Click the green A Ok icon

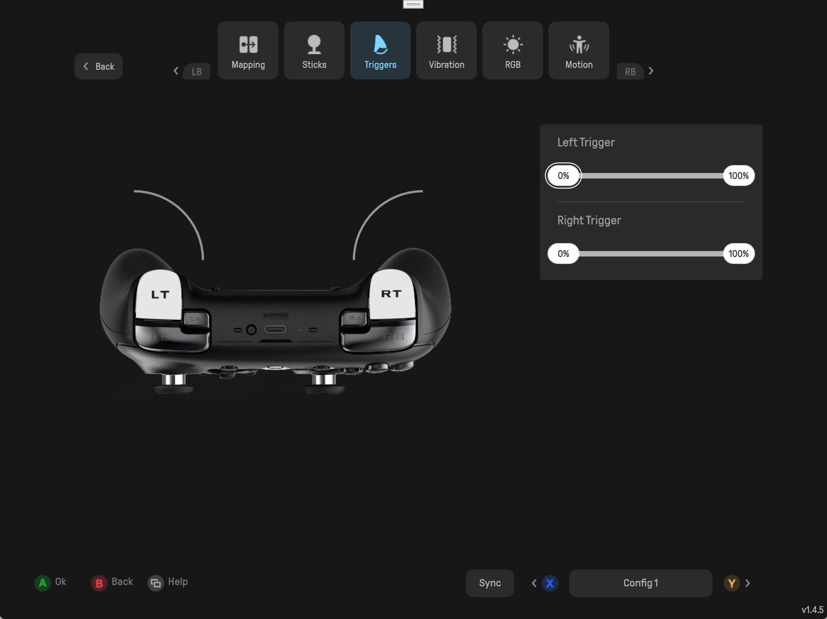43,583
